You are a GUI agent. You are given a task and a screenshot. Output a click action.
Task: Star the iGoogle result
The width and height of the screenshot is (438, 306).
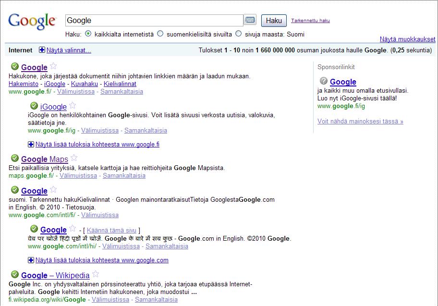tap(73, 105)
